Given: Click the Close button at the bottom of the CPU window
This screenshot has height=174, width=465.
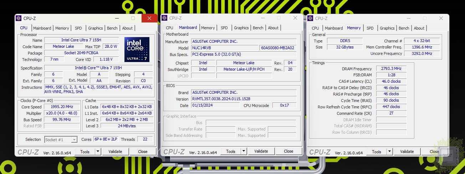Looking at the screenshot, I should click(x=143, y=152).
